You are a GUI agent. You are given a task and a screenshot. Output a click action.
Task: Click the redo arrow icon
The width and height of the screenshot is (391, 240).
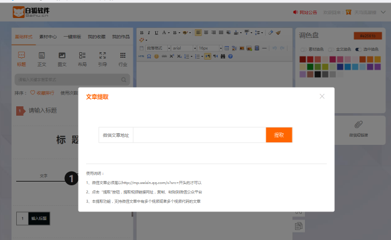(282, 48)
